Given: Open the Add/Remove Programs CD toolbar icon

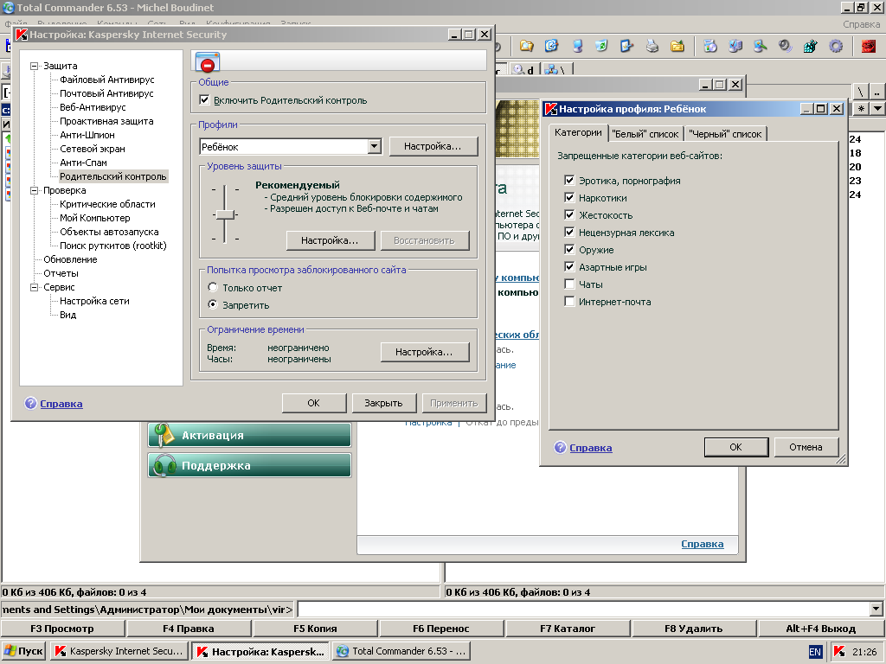Looking at the screenshot, I should coord(710,47).
